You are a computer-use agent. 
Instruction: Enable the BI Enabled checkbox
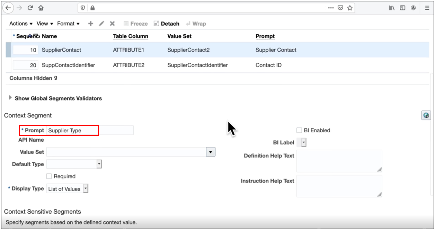(299, 130)
